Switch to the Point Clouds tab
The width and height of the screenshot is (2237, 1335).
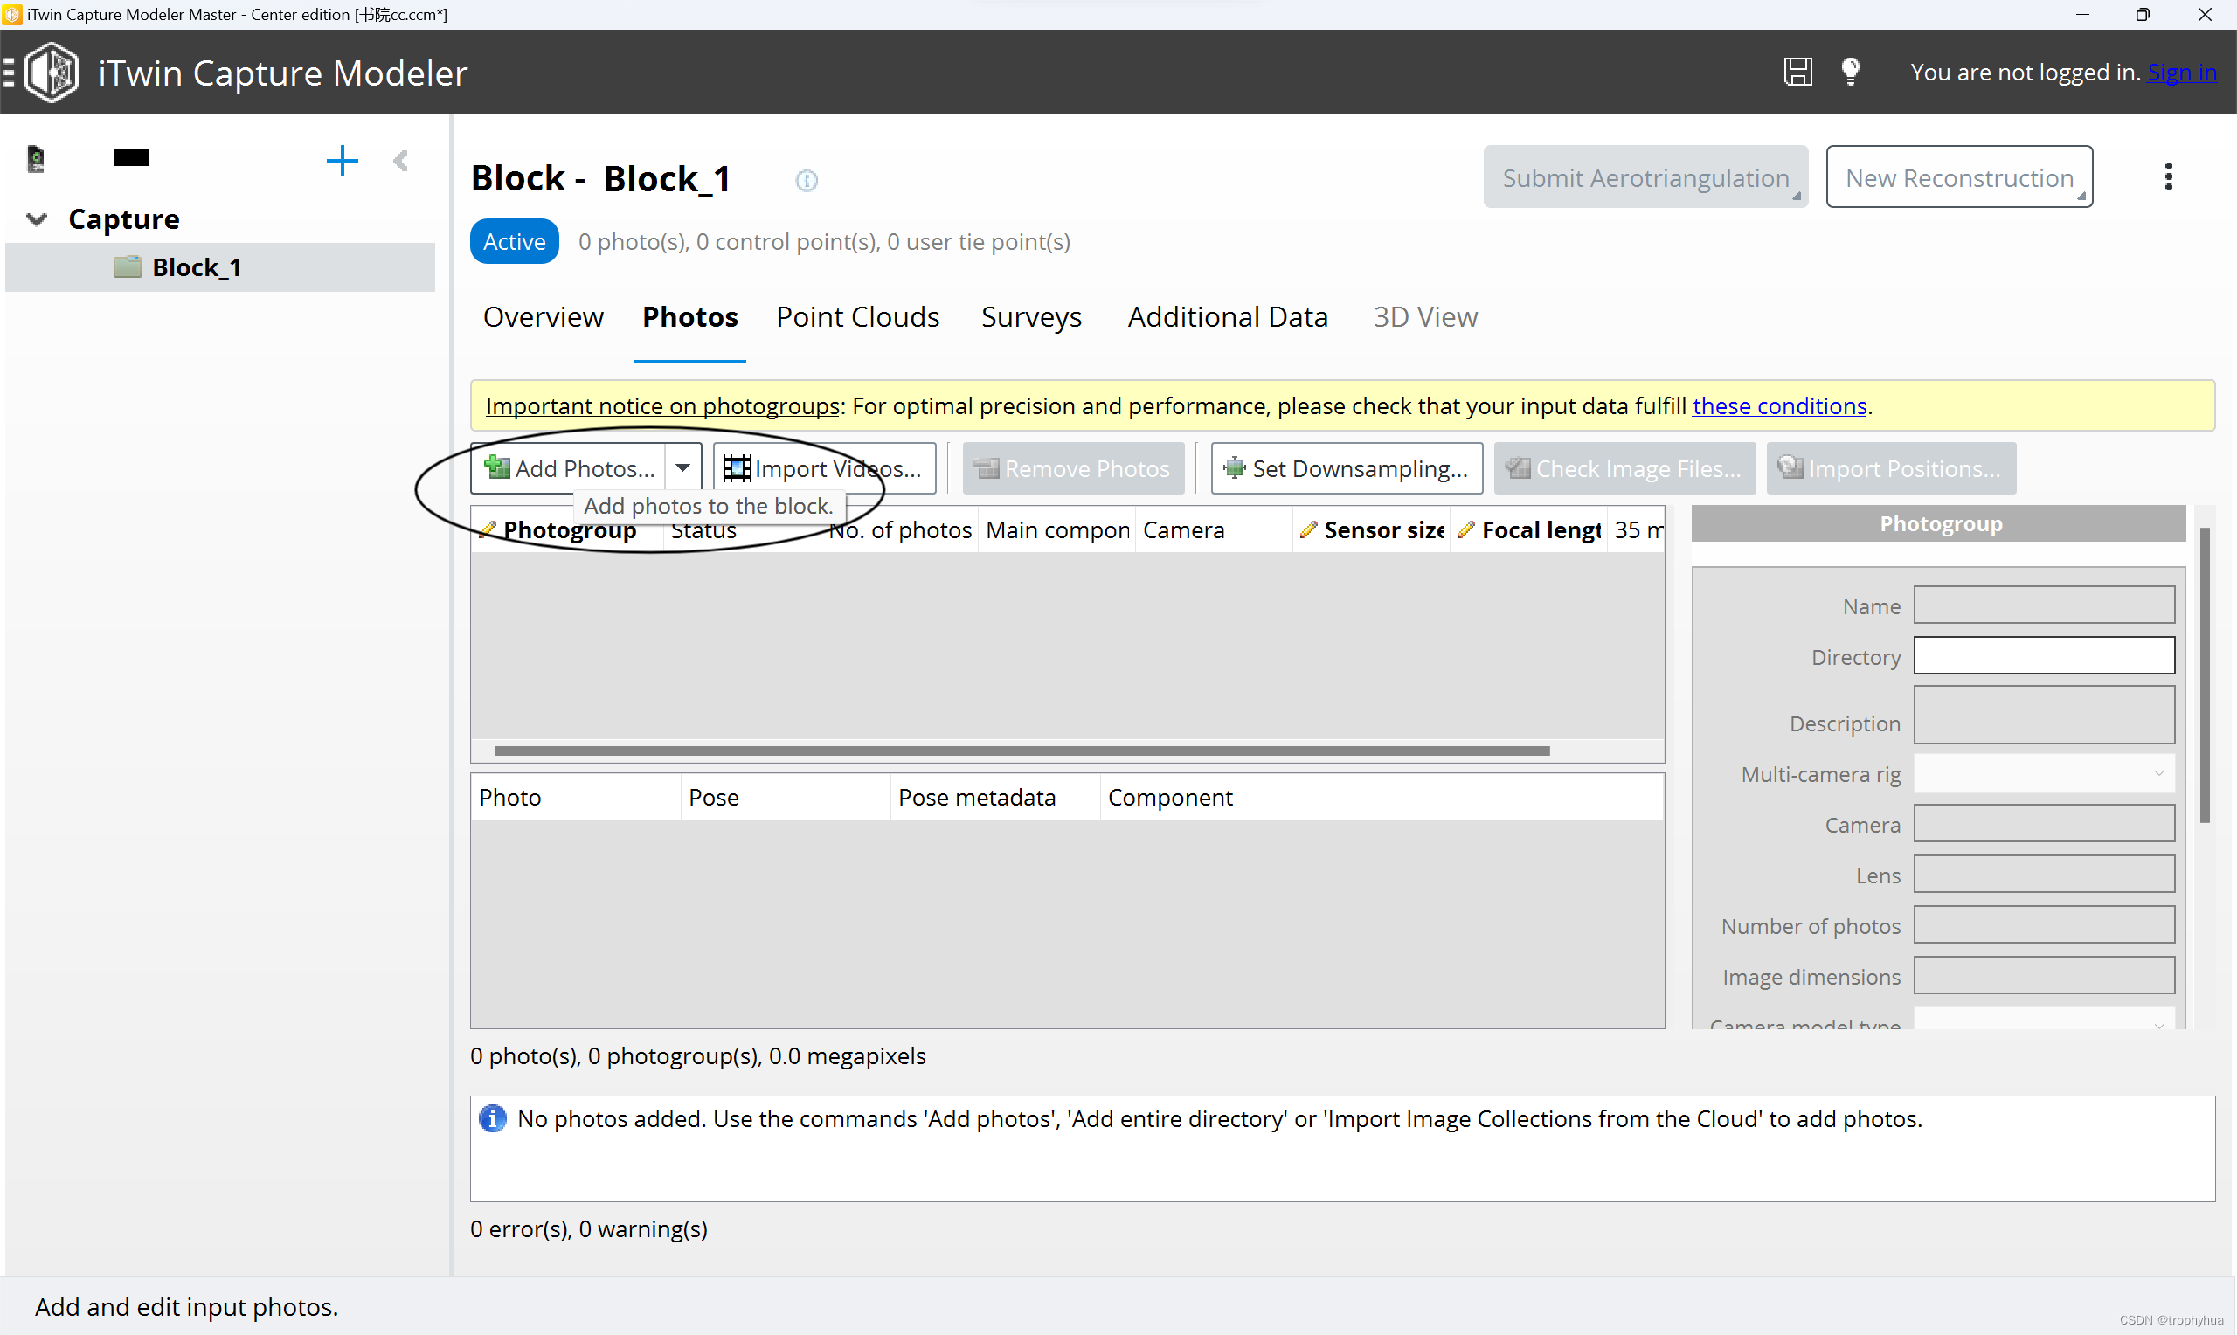point(857,317)
